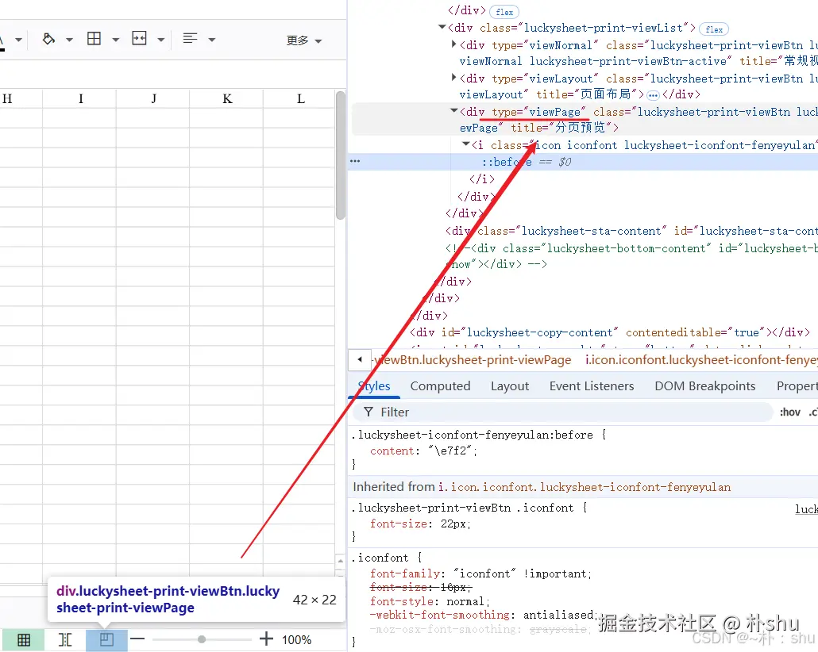This screenshot has height=652, width=818.
Task: Collapse the luckysheet-print-viewList div node
Action: 442,27
